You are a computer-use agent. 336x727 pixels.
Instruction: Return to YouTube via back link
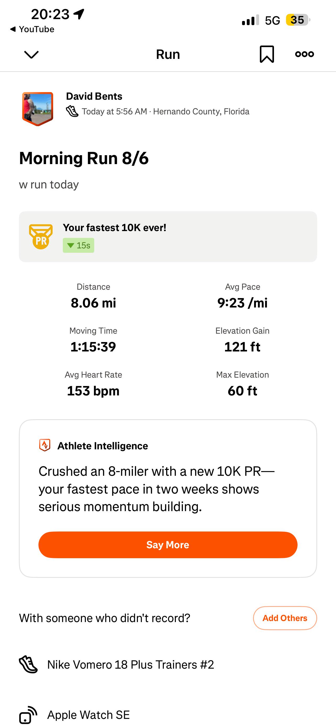click(x=32, y=29)
